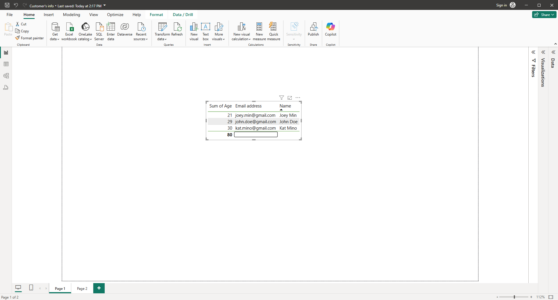Switch to mobile layout view
Screen dimensions: 558x300
[31, 288]
